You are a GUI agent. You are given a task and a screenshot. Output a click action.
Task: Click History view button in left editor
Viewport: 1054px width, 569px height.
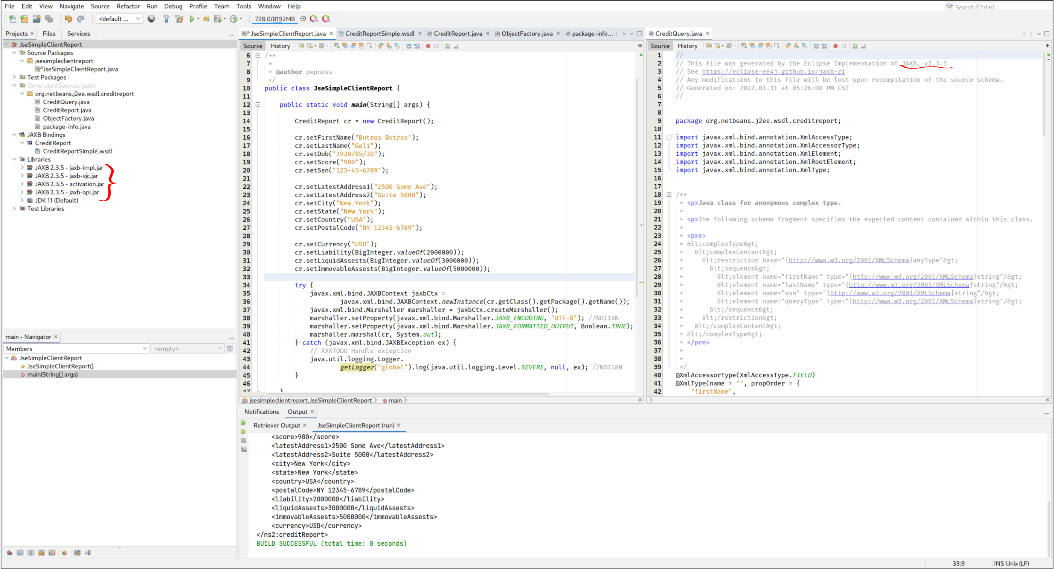(x=280, y=46)
